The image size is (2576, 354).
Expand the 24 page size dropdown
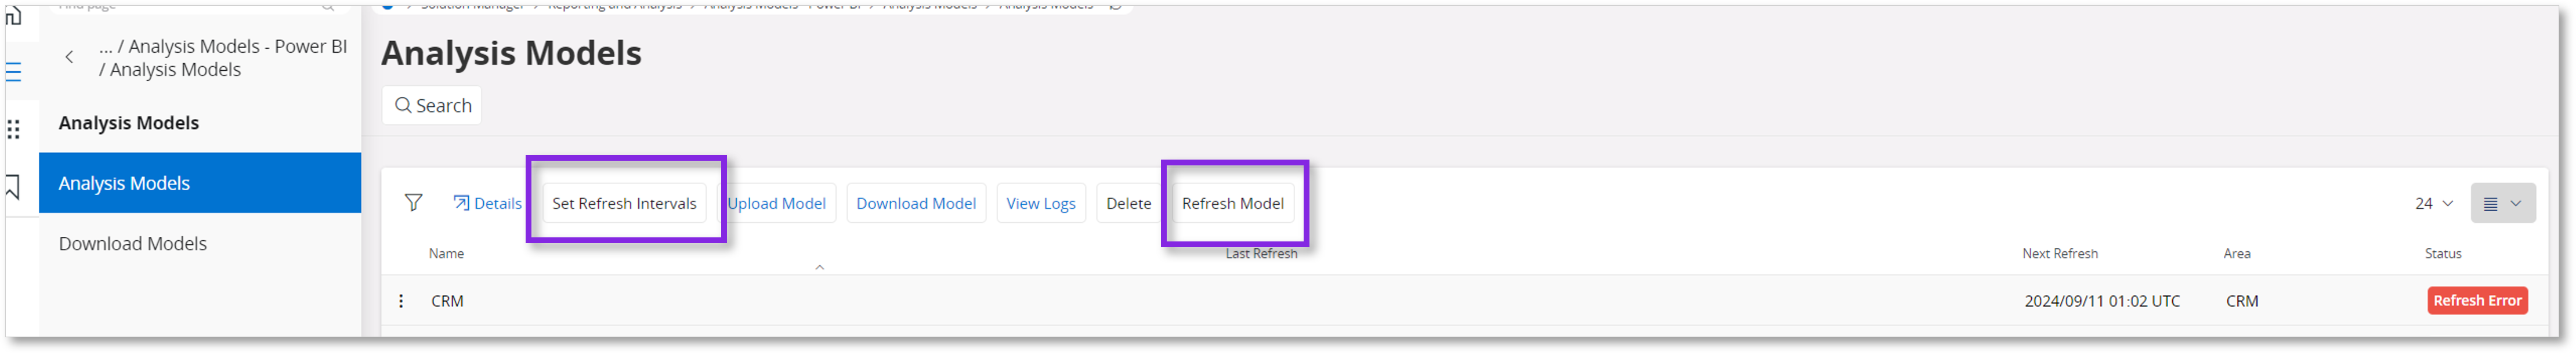2433,203
